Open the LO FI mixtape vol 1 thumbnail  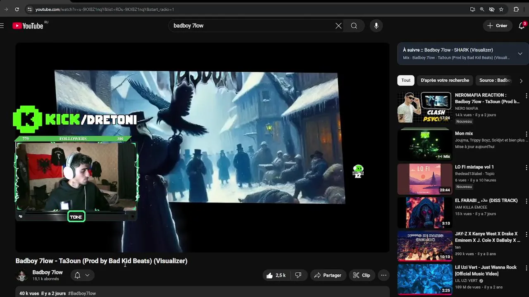click(x=425, y=179)
